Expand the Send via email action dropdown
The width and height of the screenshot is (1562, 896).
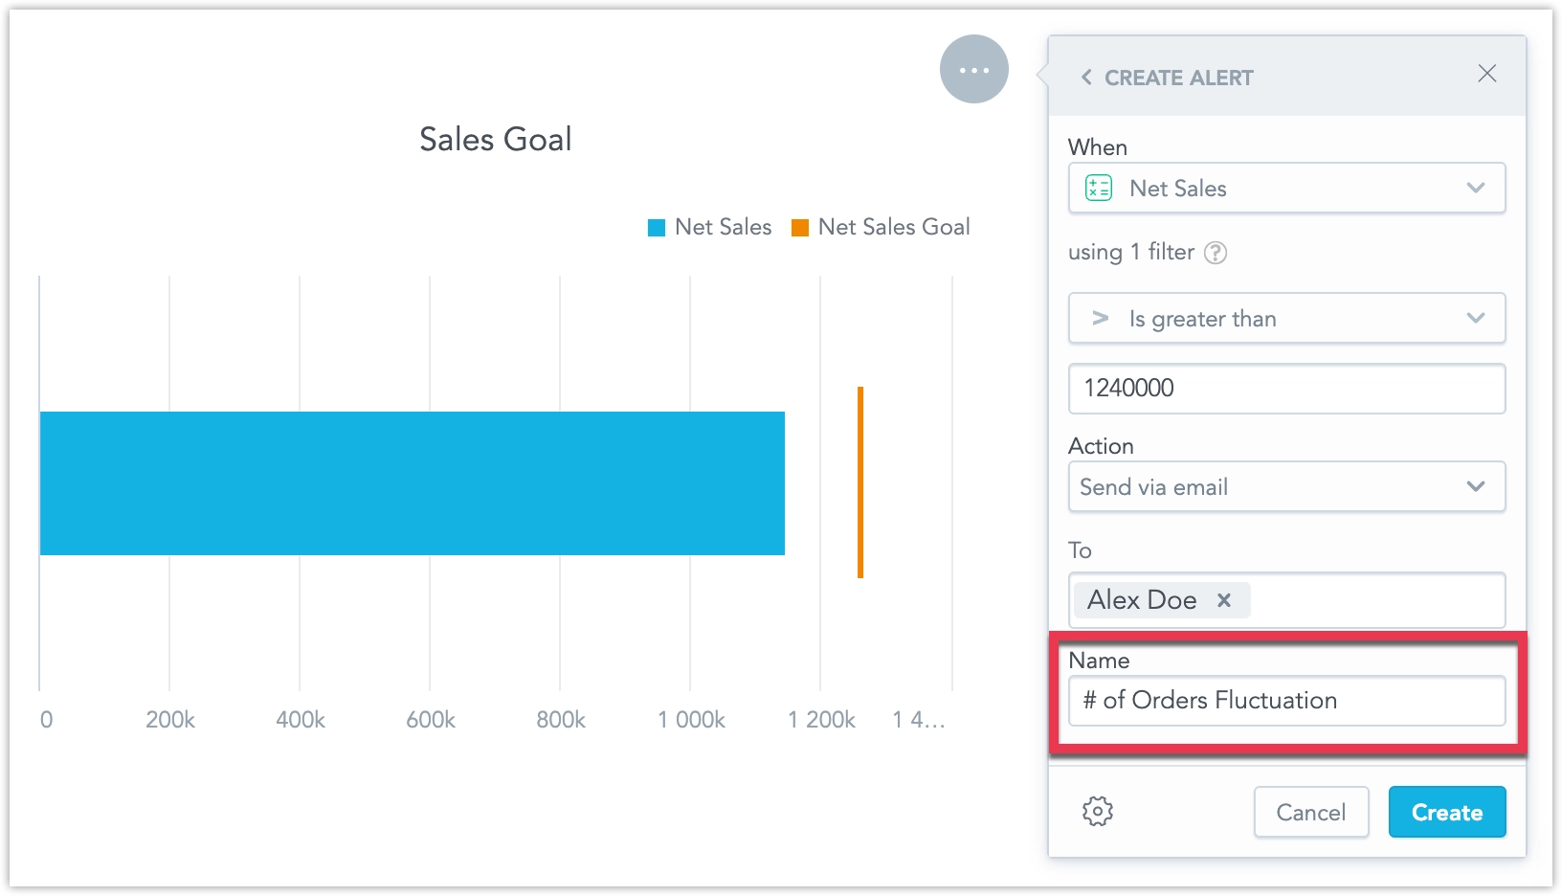coord(1475,486)
